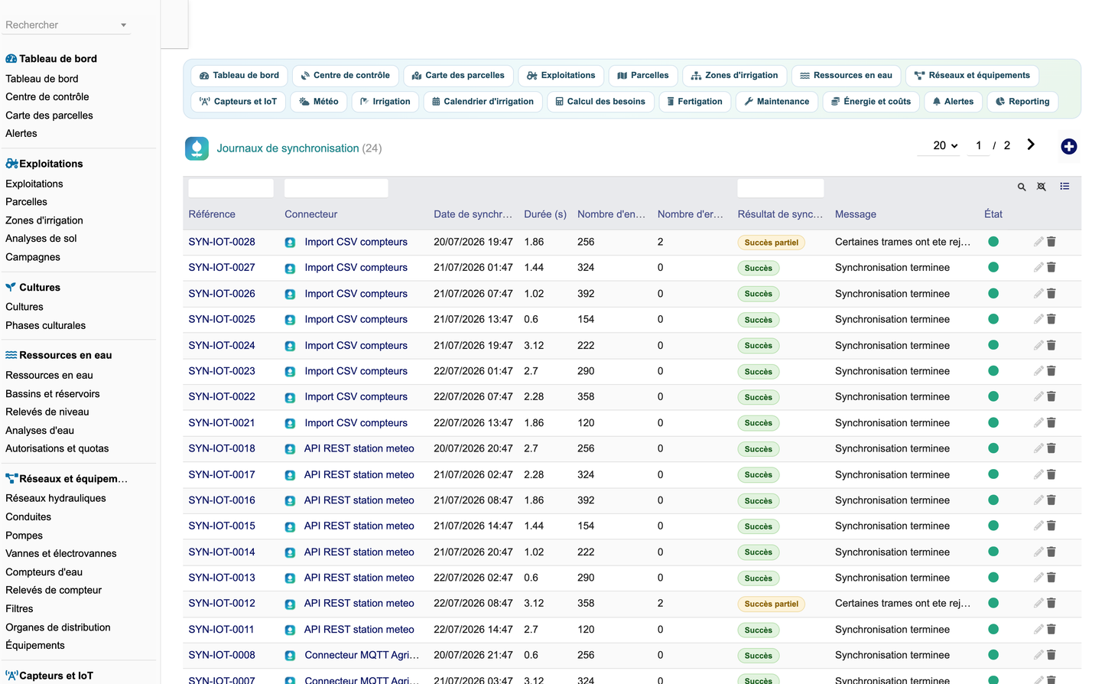Go to next page with chevron arrow
Viewport: 1105px width, 684px height.
pos(1031,145)
